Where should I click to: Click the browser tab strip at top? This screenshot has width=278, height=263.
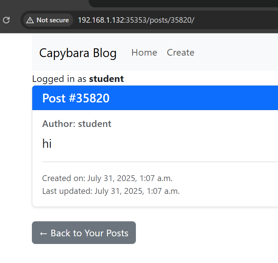[183, 3]
